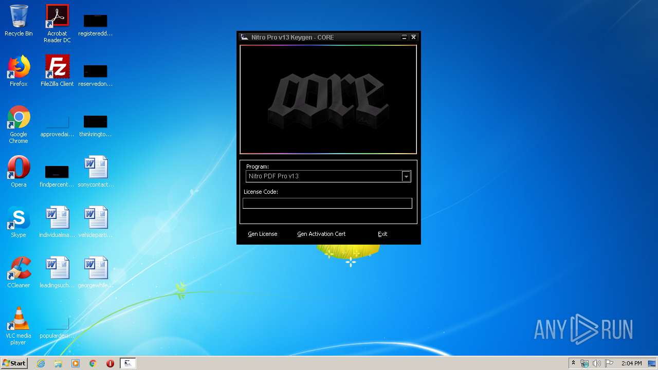
Task: Open Skype desktop shortcut
Action: (x=19, y=222)
